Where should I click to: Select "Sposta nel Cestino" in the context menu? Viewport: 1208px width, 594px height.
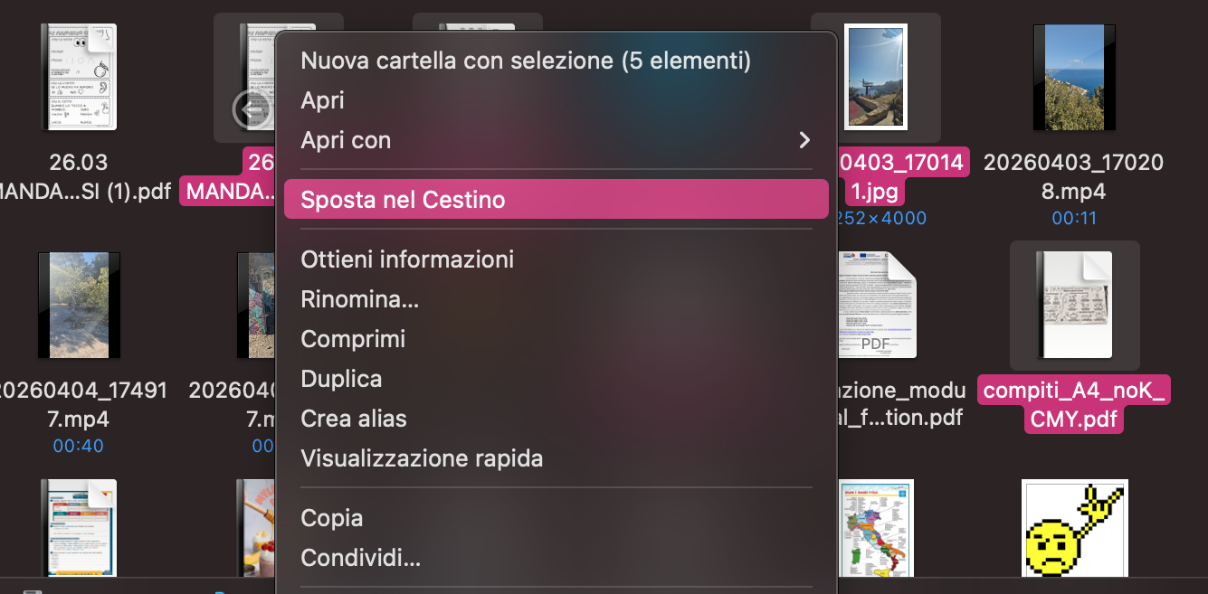pos(403,199)
